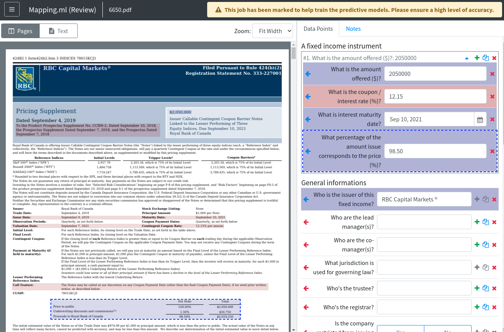Add another lead manager with green plus
This screenshot has height=332, width=504.
[477, 222]
